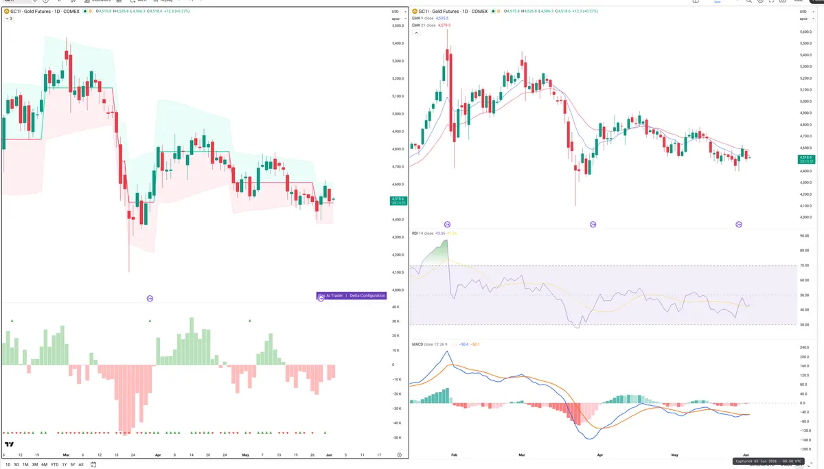Click the orange delayed-data D icon in the right chart
The image size is (824, 469).
pos(500,12)
